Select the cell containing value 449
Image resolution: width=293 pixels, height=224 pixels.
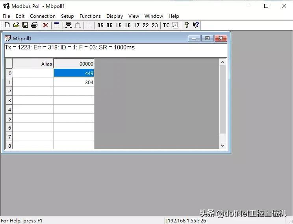(74, 73)
